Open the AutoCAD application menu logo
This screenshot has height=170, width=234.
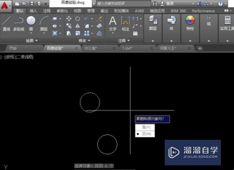(5, 6)
